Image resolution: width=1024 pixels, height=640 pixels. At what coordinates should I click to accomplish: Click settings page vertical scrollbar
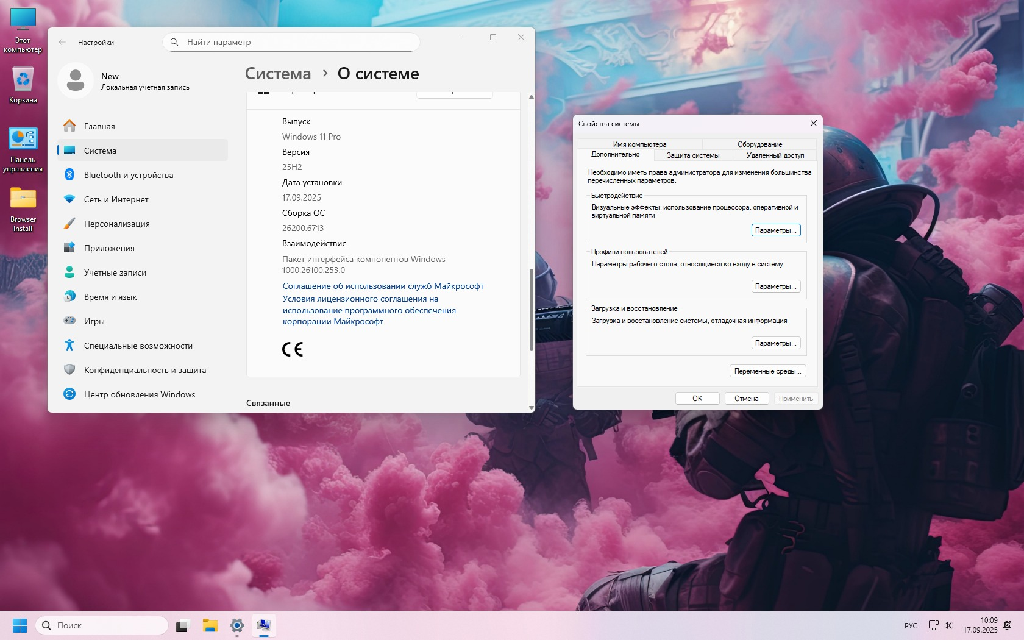(532, 310)
